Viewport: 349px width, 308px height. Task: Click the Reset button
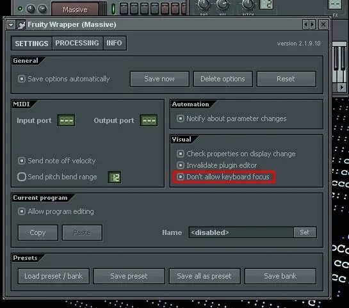click(286, 79)
